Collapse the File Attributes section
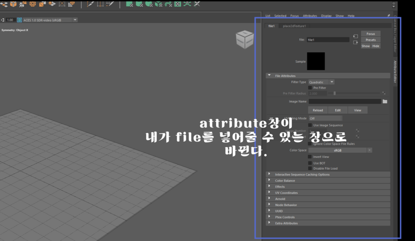This screenshot has width=415, height=241. [328, 76]
